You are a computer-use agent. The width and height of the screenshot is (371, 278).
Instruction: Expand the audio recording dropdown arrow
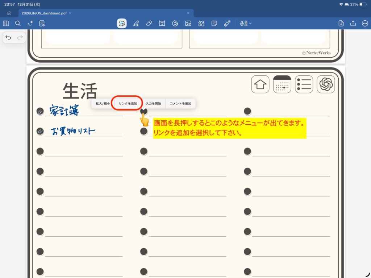(x=250, y=24)
